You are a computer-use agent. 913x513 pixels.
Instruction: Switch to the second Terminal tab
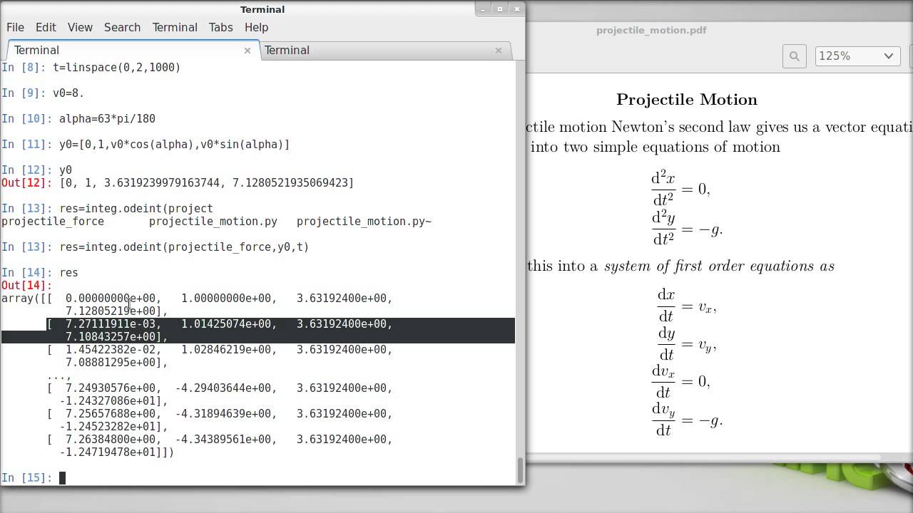click(x=385, y=50)
